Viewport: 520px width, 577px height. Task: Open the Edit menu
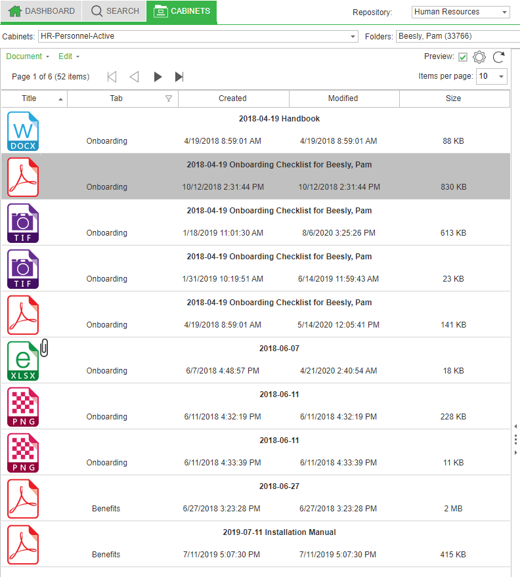(69, 56)
